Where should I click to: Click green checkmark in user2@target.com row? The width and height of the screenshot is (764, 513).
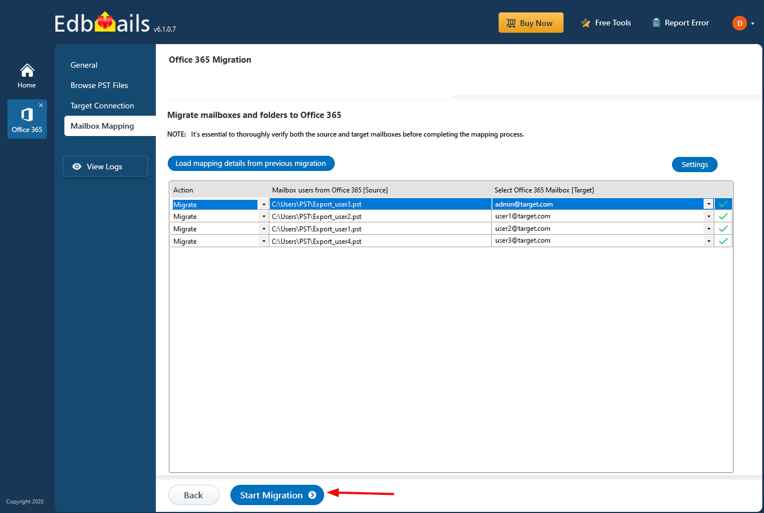(x=723, y=229)
